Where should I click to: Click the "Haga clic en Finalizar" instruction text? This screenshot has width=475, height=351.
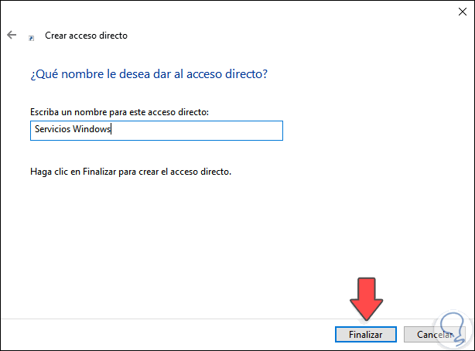click(x=130, y=171)
